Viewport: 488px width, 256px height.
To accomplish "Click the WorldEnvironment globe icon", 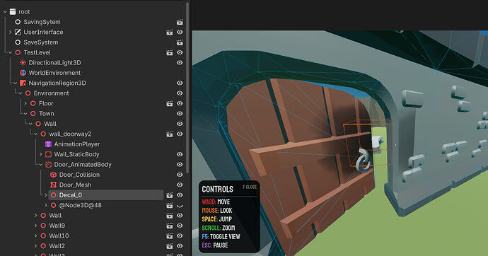I will 23,73.
